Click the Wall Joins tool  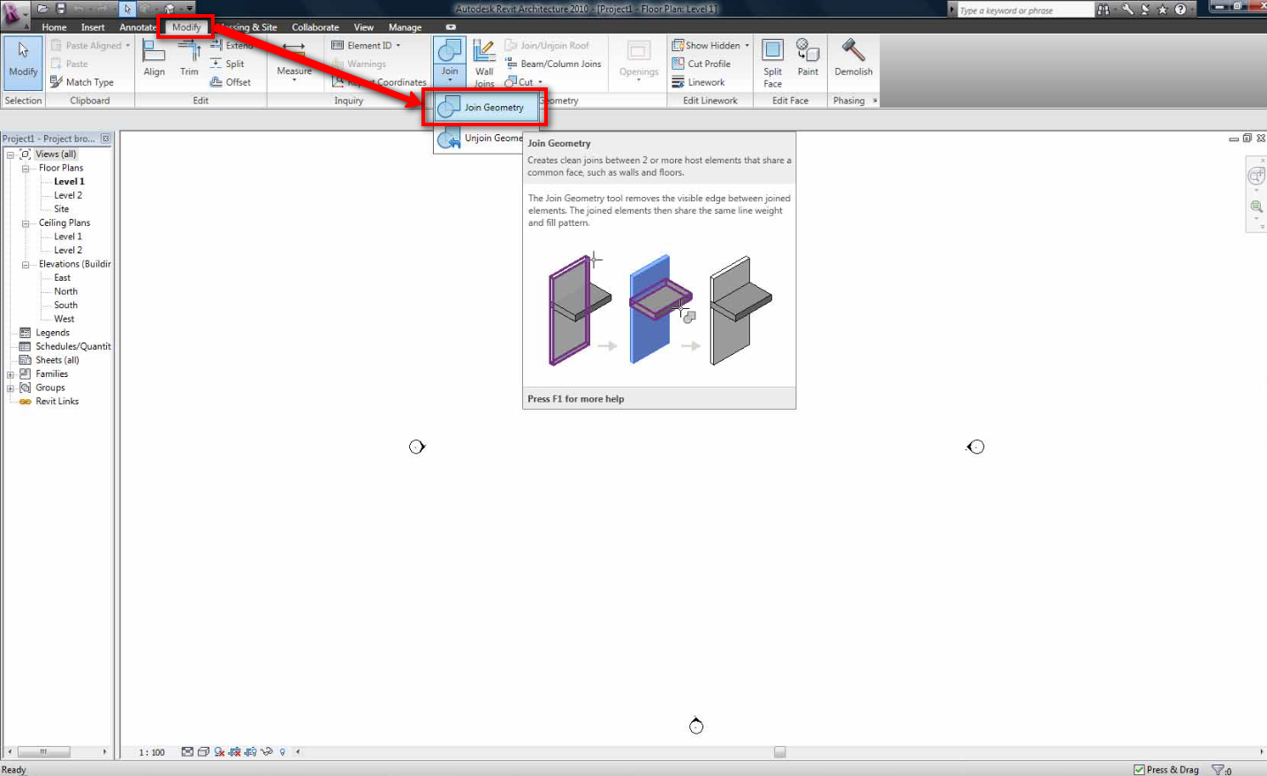tap(484, 64)
